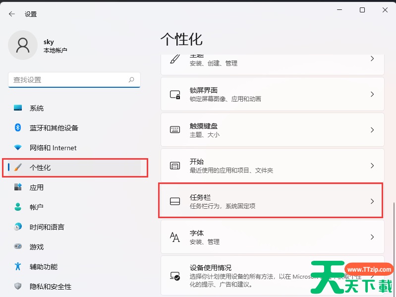This screenshot has height=297, width=396.
Task: Select 隐私和安全性 in the sidebar
Action: (74, 286)
